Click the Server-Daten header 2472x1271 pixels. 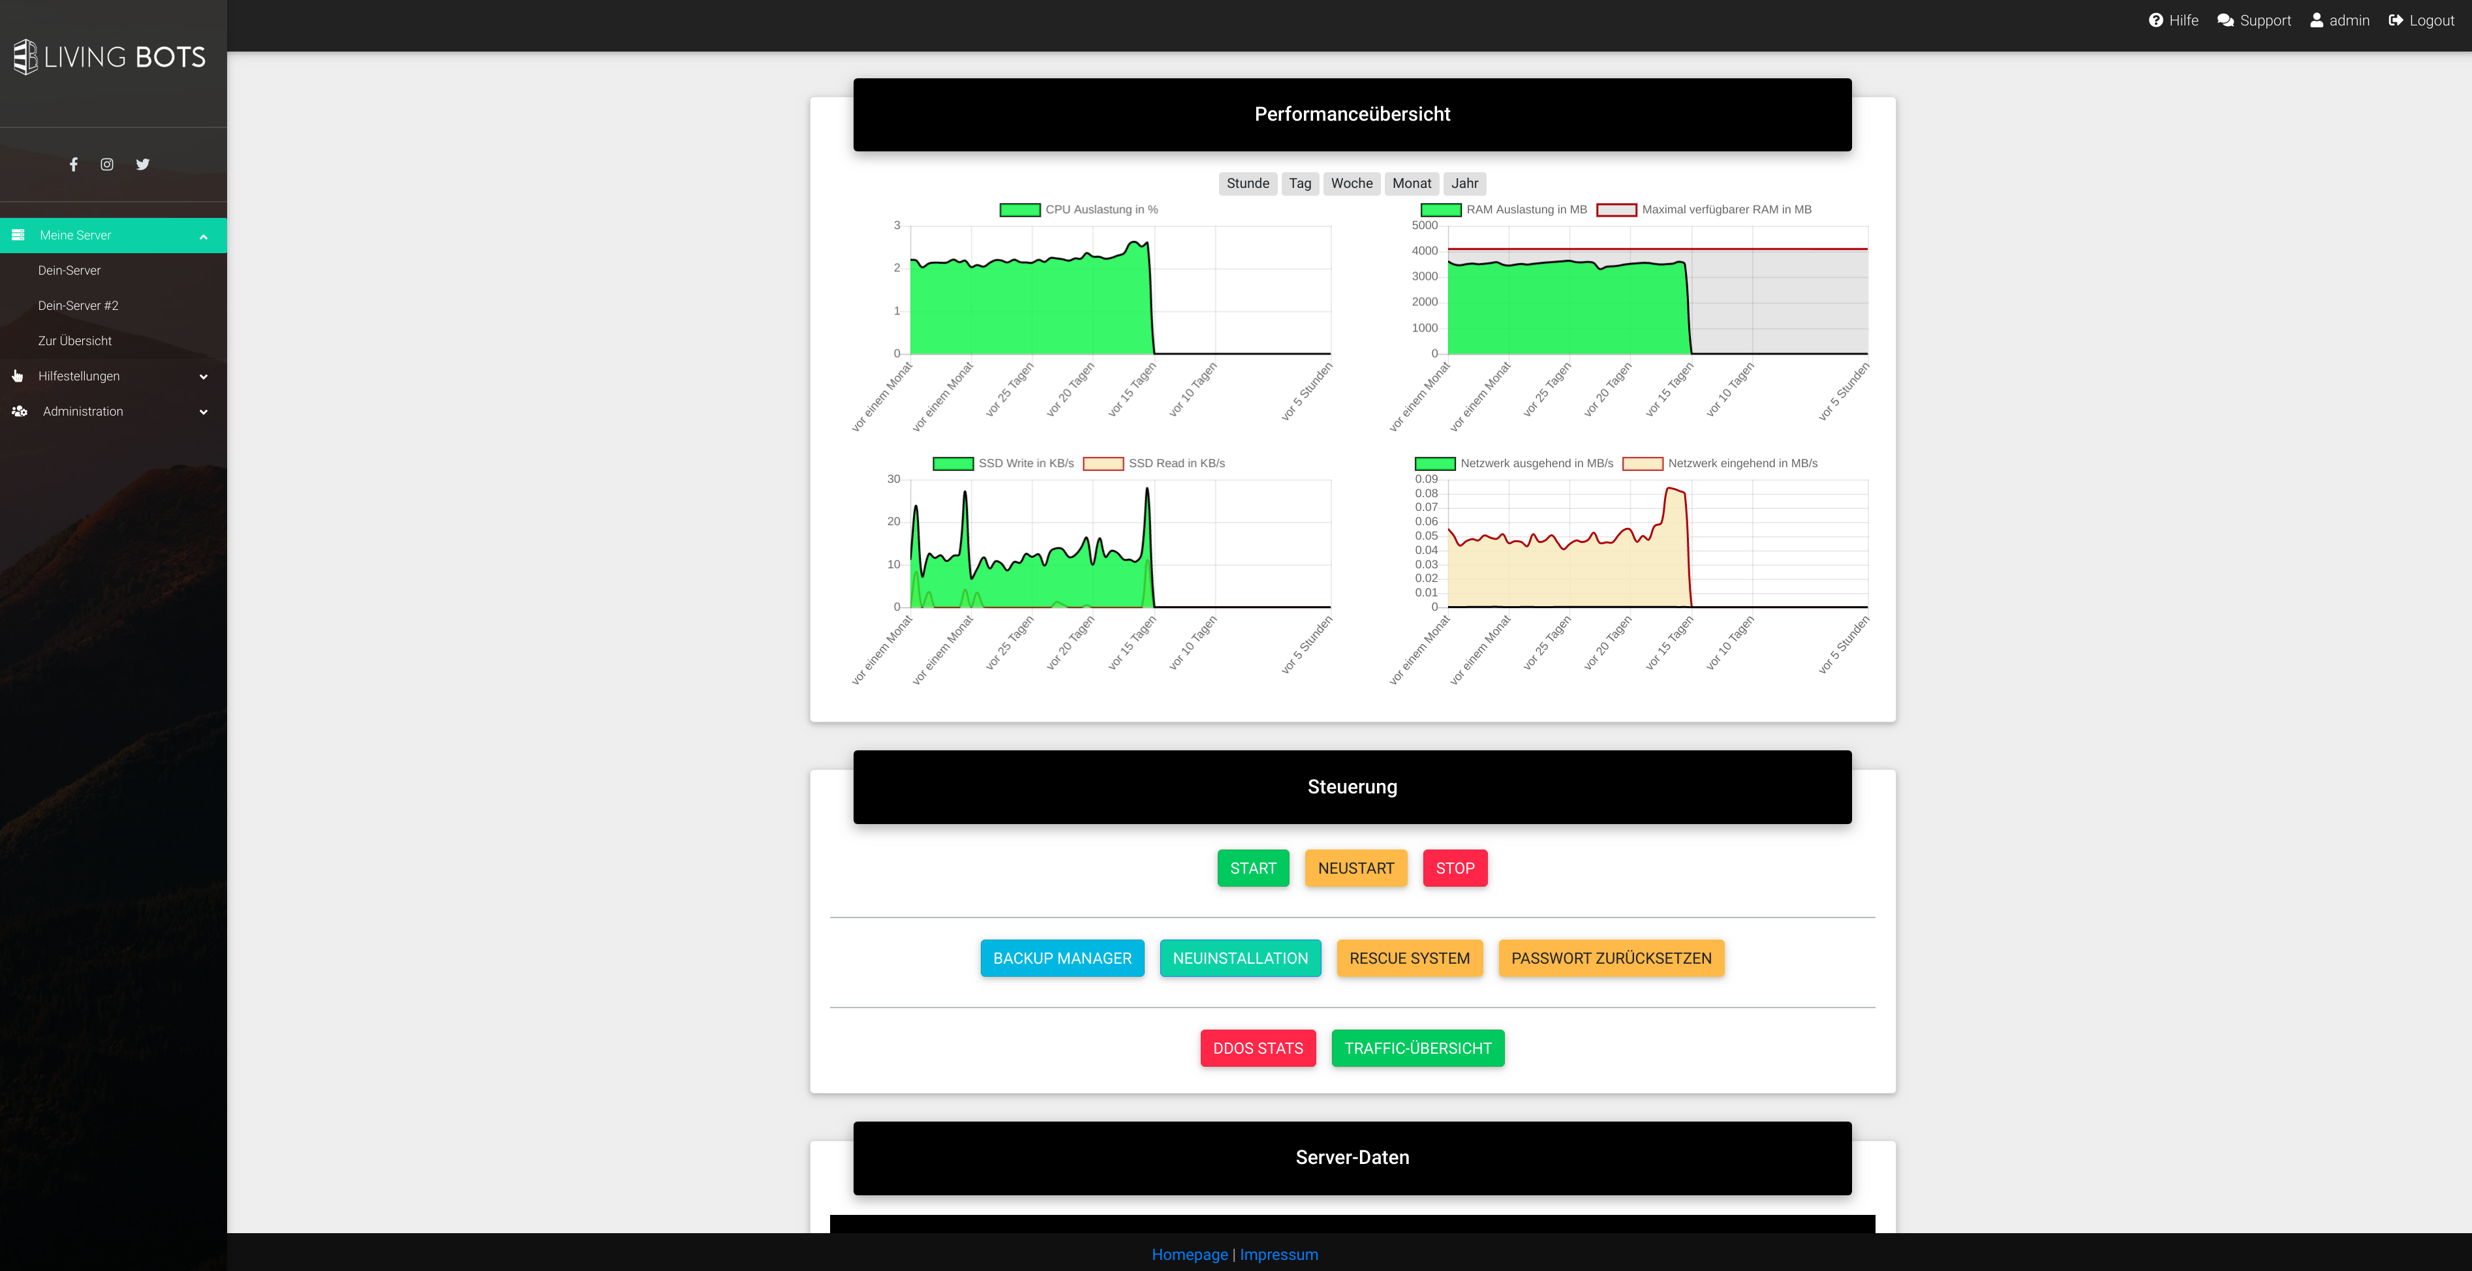click(1352, 1158)
